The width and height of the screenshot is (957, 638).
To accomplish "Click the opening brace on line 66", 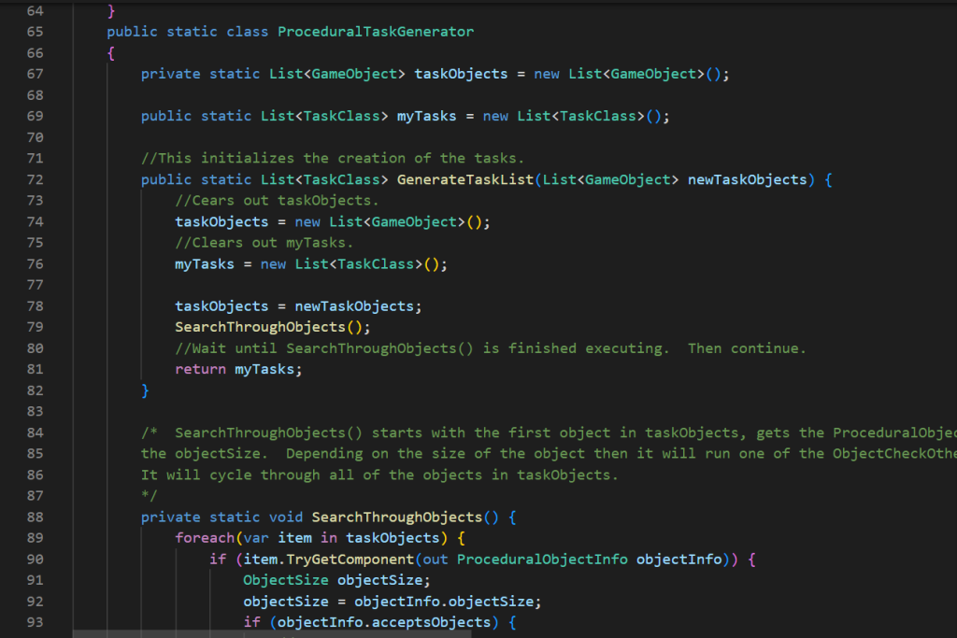I will 111,53.
